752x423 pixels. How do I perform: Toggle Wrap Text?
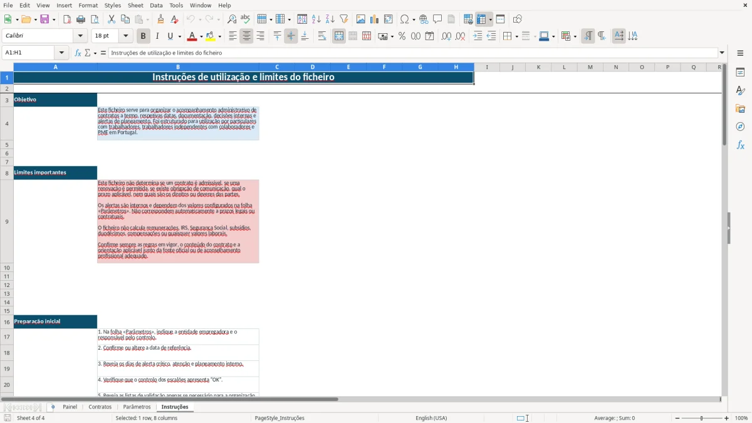coord(322,36)
